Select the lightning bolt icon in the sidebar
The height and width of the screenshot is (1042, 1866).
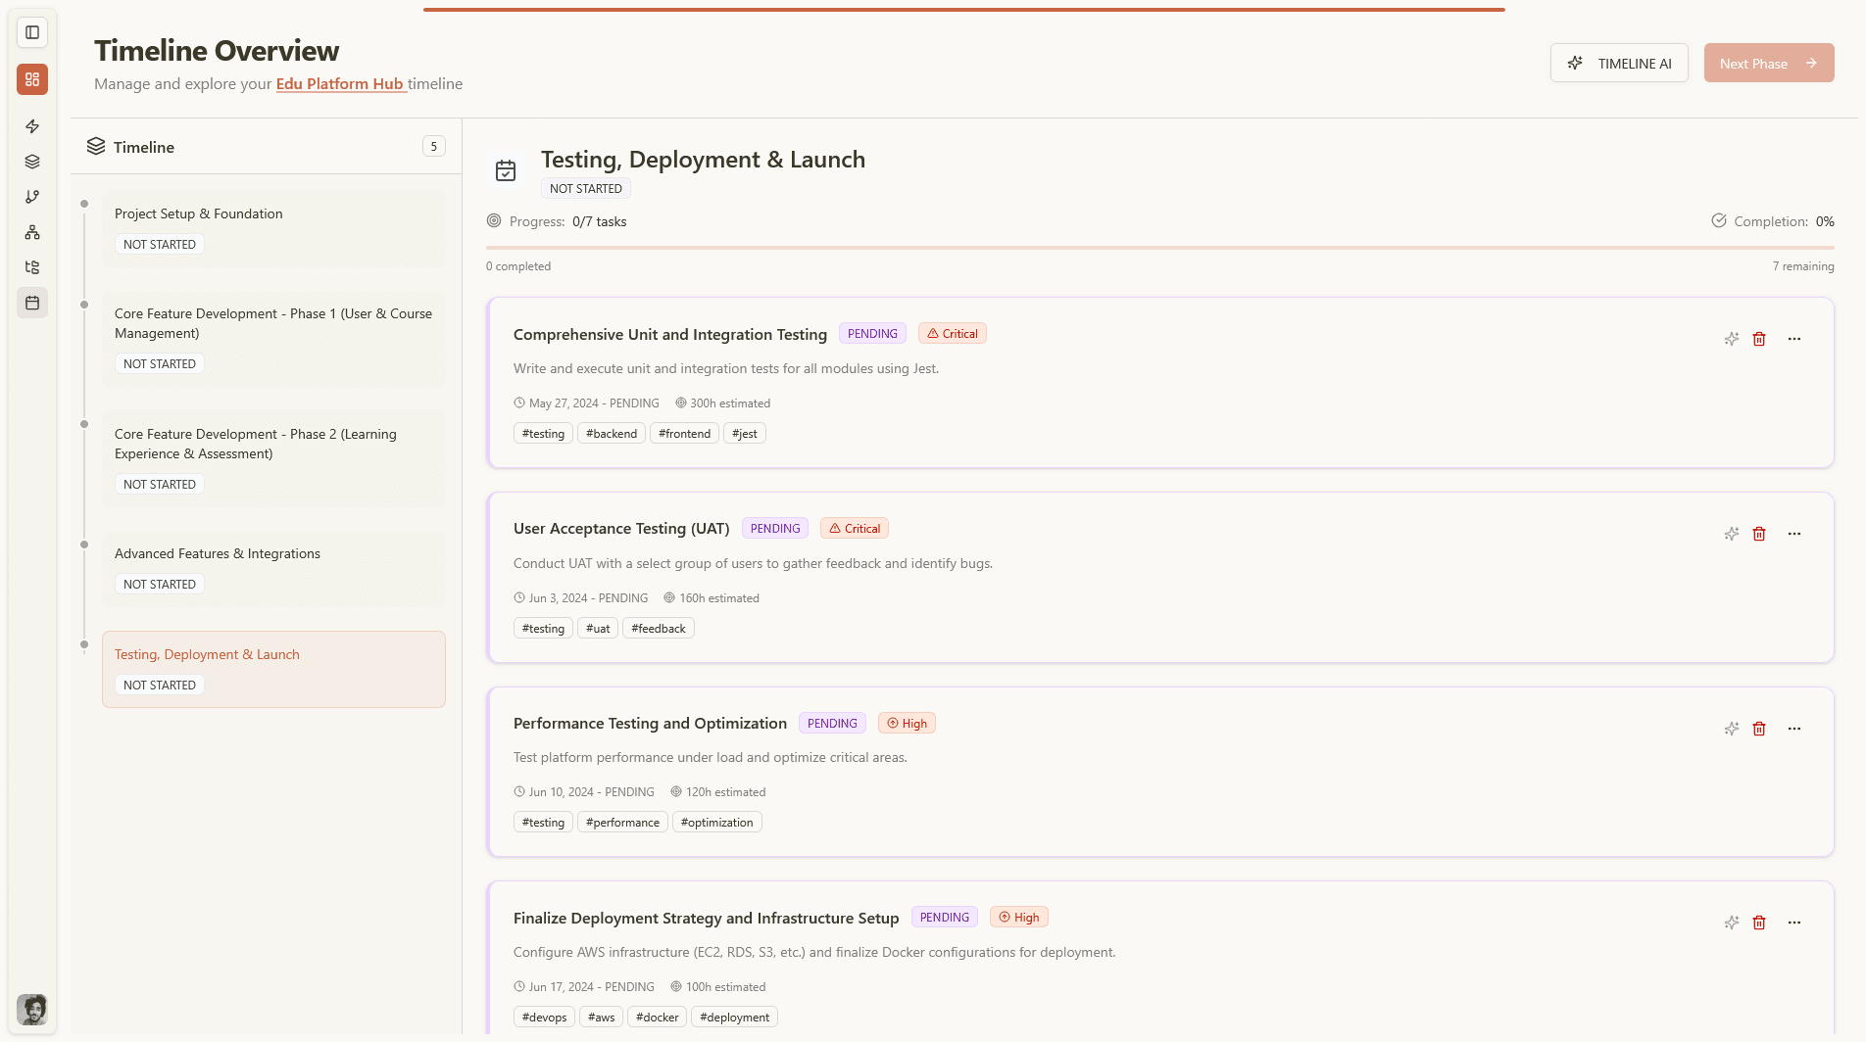(x=32, y=126)
